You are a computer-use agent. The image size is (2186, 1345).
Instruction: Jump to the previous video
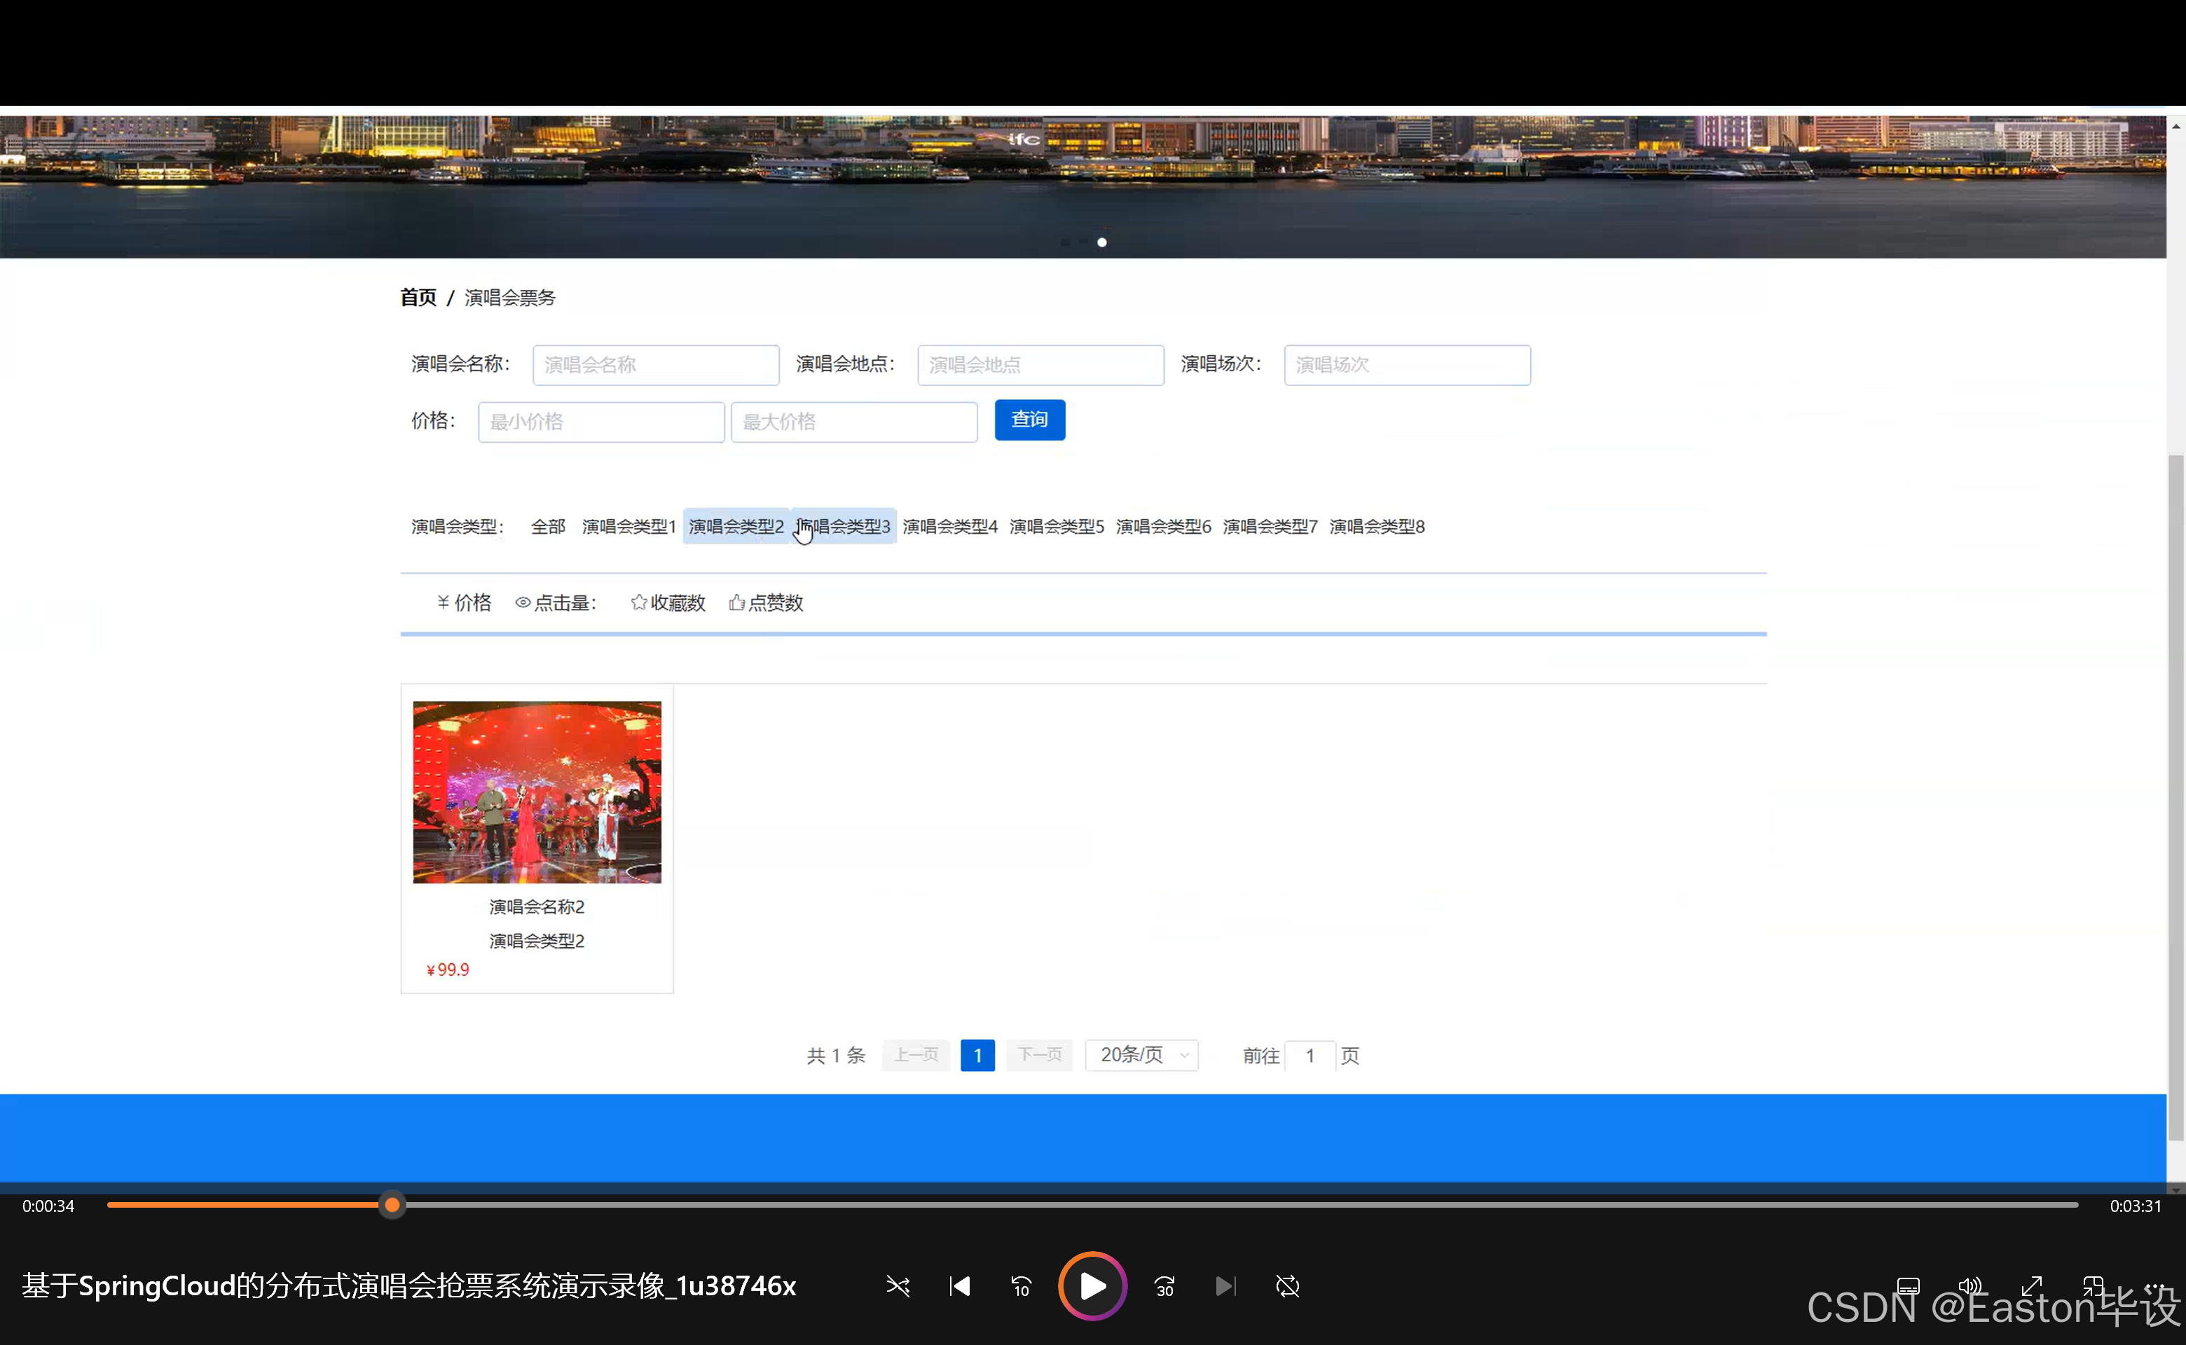[x=959, y=1286]
